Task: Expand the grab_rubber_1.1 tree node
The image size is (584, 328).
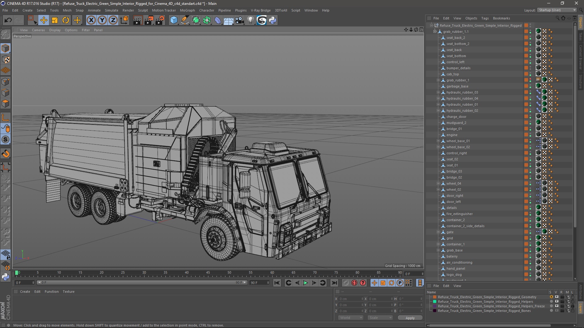Action: click(x=435, y=32)
